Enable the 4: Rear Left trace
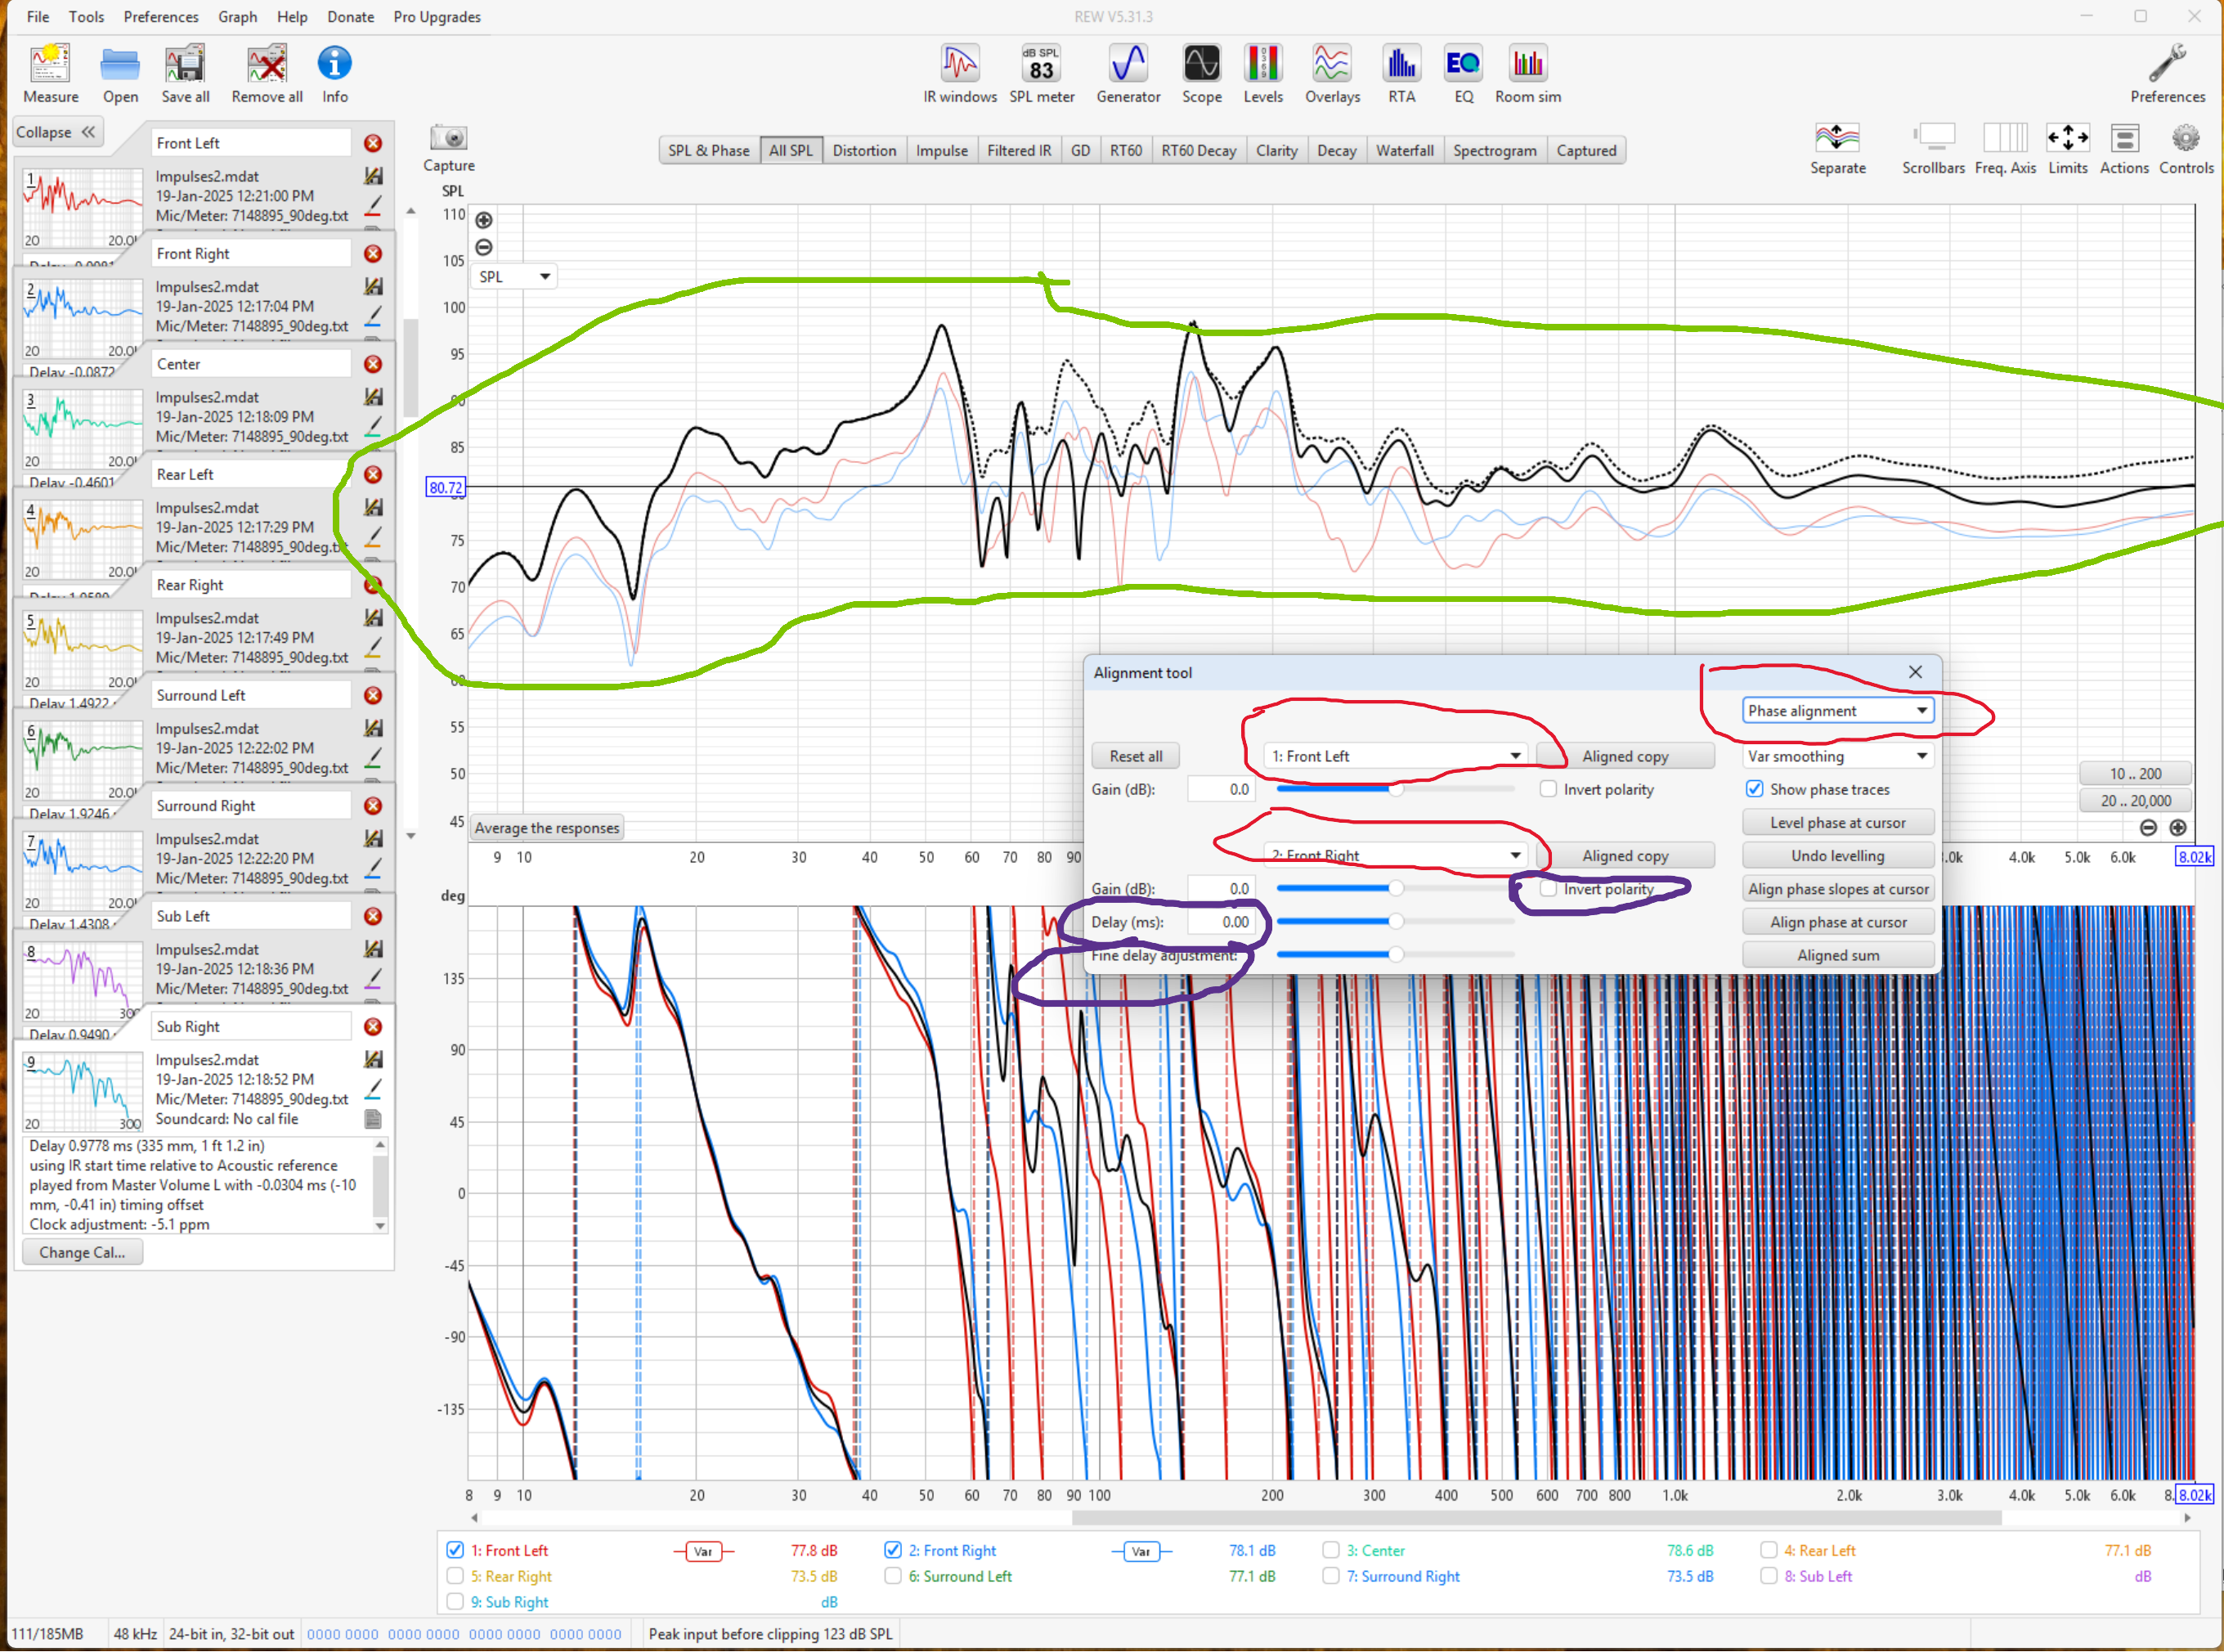 click(x=1769, y=1550)
